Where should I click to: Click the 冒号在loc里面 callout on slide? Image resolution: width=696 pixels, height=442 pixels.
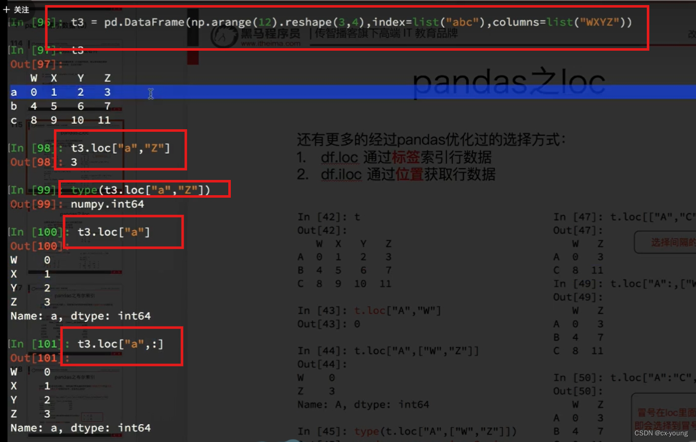(x=664, y=417)
